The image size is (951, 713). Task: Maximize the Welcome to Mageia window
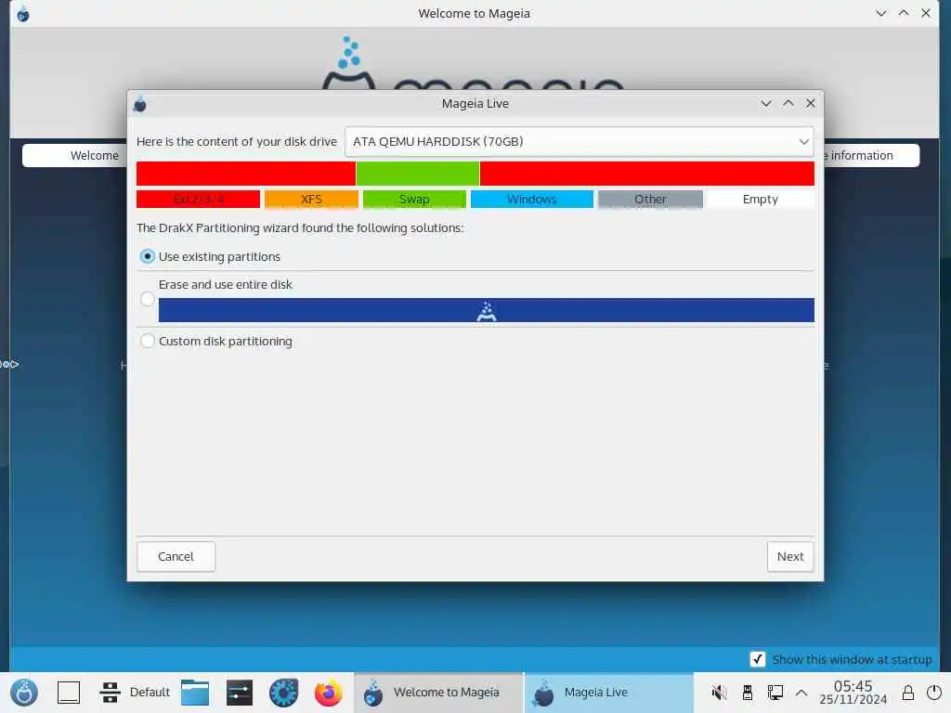pos(904,13)
